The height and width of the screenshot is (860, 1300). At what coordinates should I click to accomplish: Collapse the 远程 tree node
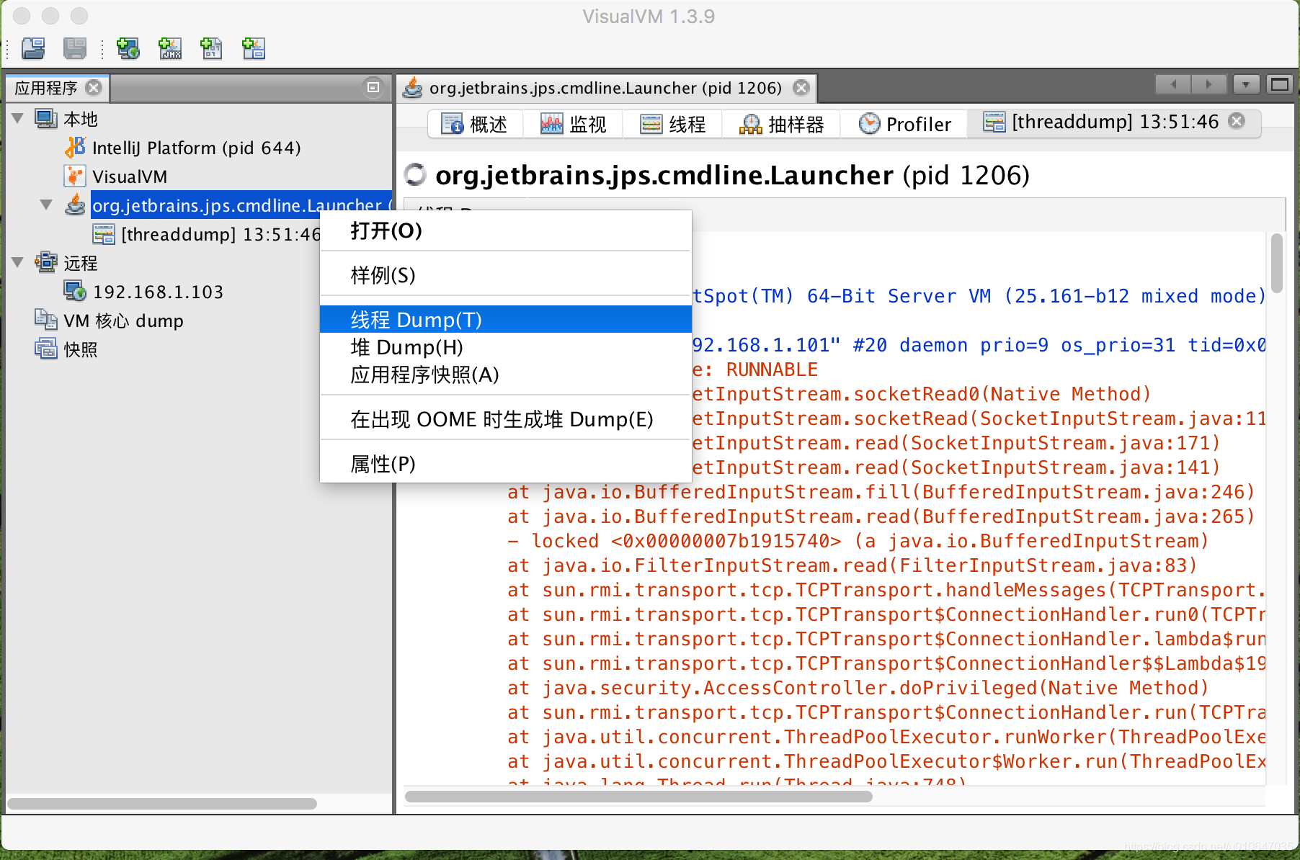(x=18, y=263)
